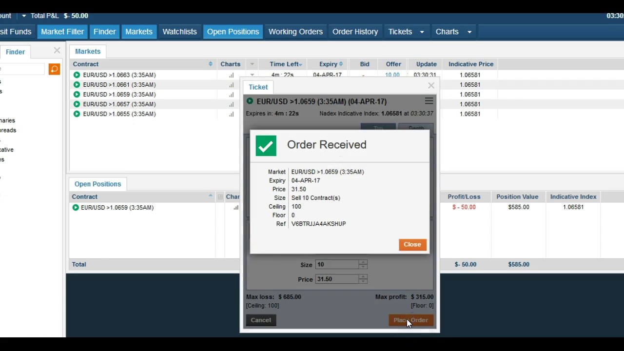Image resolution: width=624 pixels, height=351 pixels.
Task: Sort by the Contract column in Markets
Action: (x=211, y=64)
